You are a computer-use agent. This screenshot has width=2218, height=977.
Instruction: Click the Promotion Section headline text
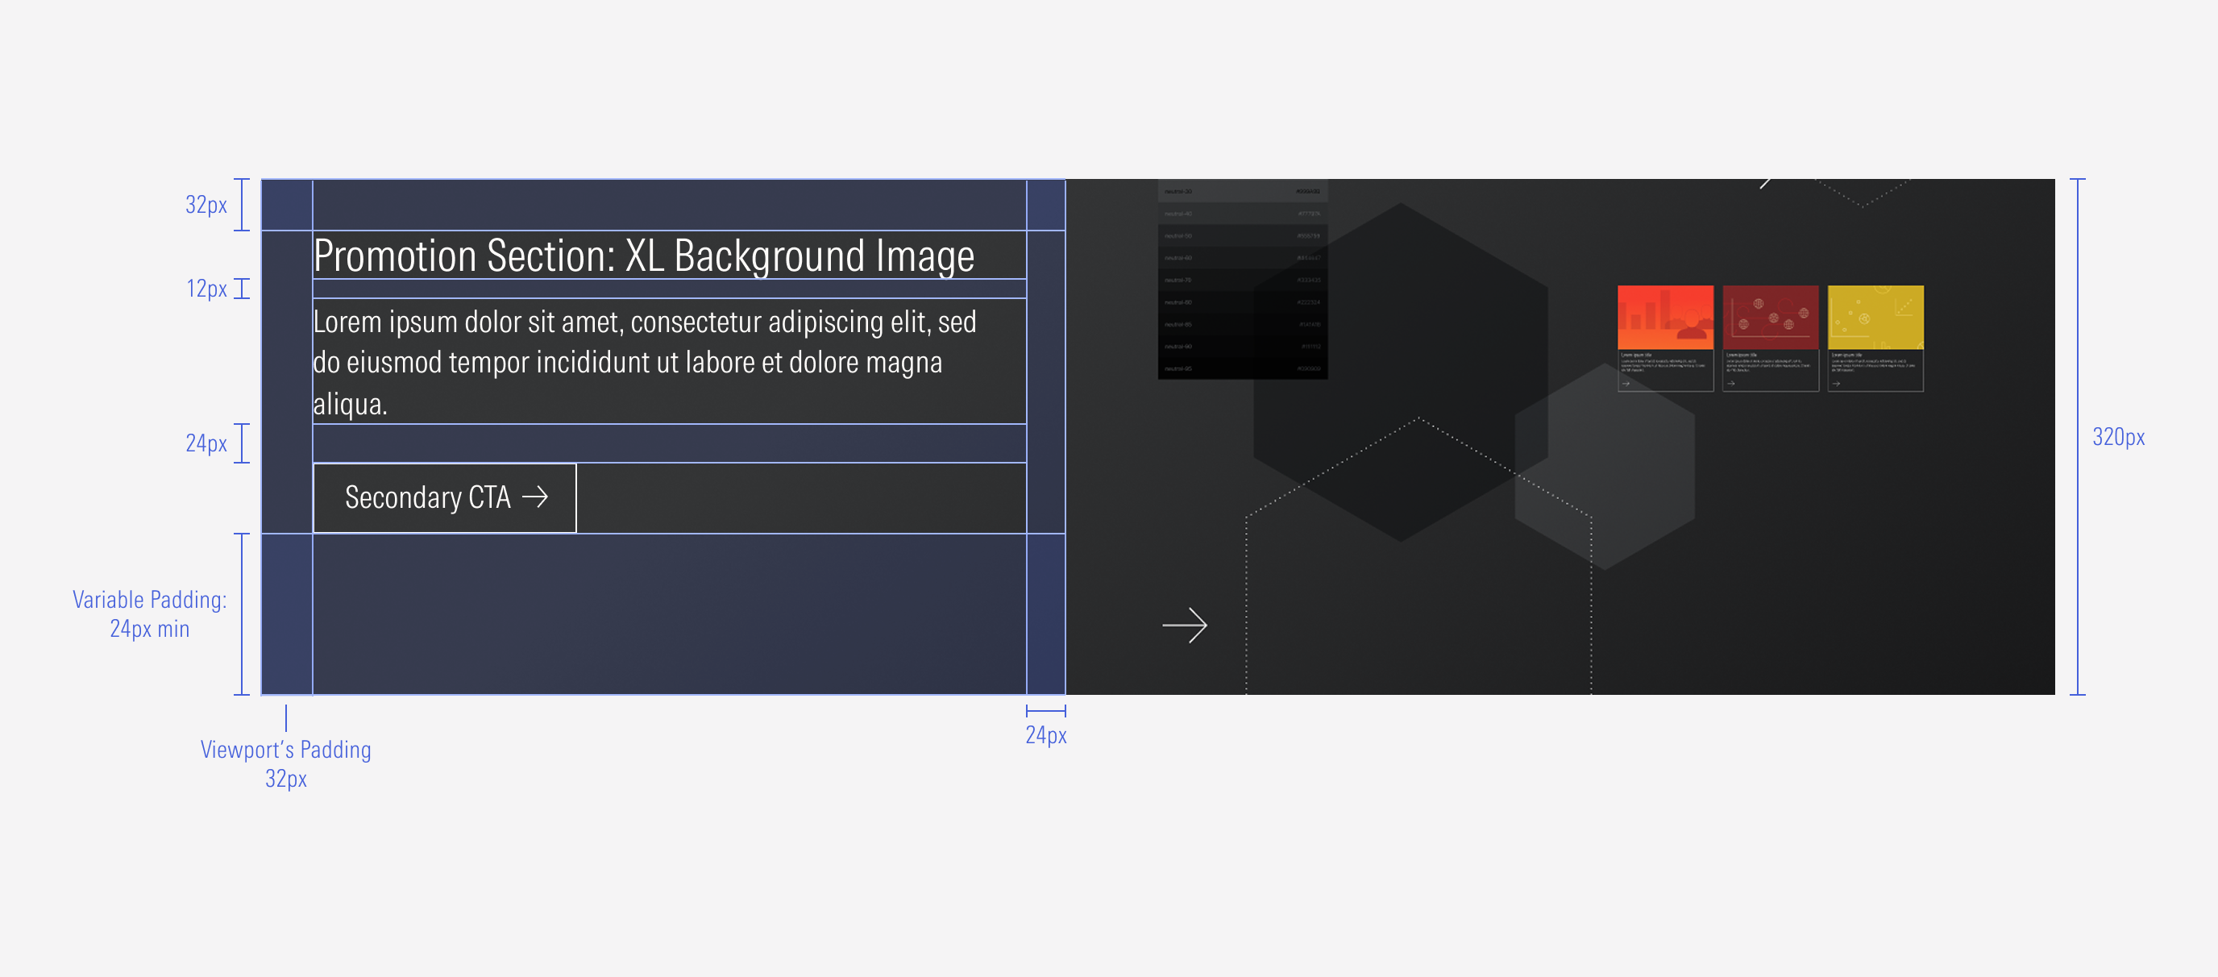coord(643,256)
